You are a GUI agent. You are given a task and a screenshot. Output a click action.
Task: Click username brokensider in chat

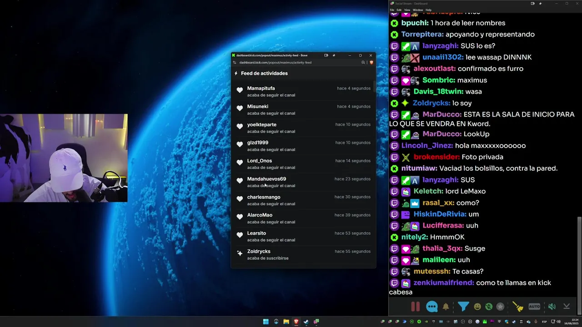(436, 157)
